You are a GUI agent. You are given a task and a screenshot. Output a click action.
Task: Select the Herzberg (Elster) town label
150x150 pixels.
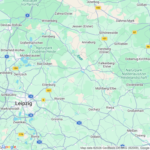coord(104,50)
